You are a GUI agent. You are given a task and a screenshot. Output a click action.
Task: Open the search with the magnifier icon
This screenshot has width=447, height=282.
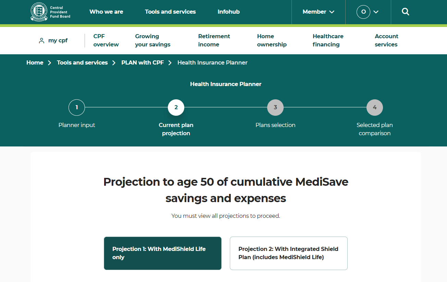point(405,12)
